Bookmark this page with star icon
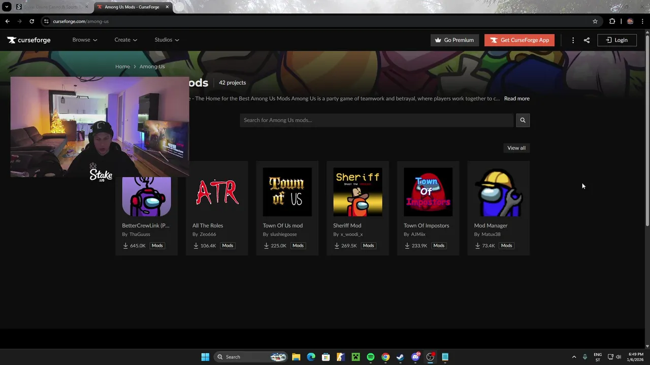Screen dimensions: 650x365 coord(595,21)
